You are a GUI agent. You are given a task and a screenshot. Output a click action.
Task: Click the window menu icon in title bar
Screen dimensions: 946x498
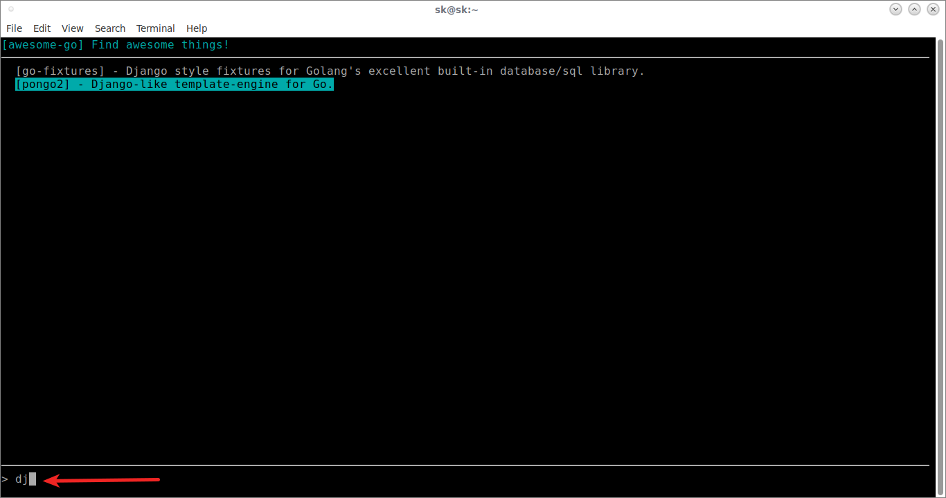point(10,9)
